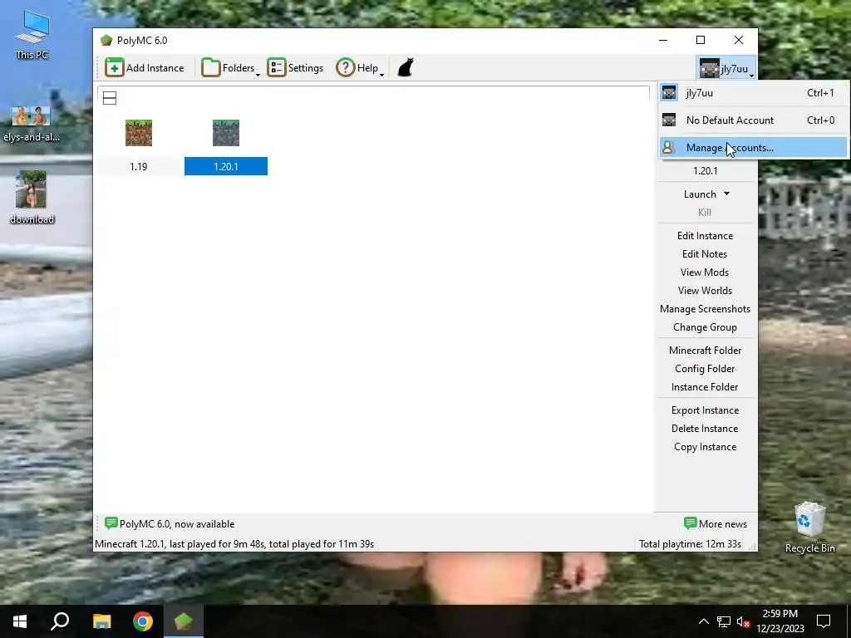
Task: Click the Launch button
Action: click(x=700, y=194)
